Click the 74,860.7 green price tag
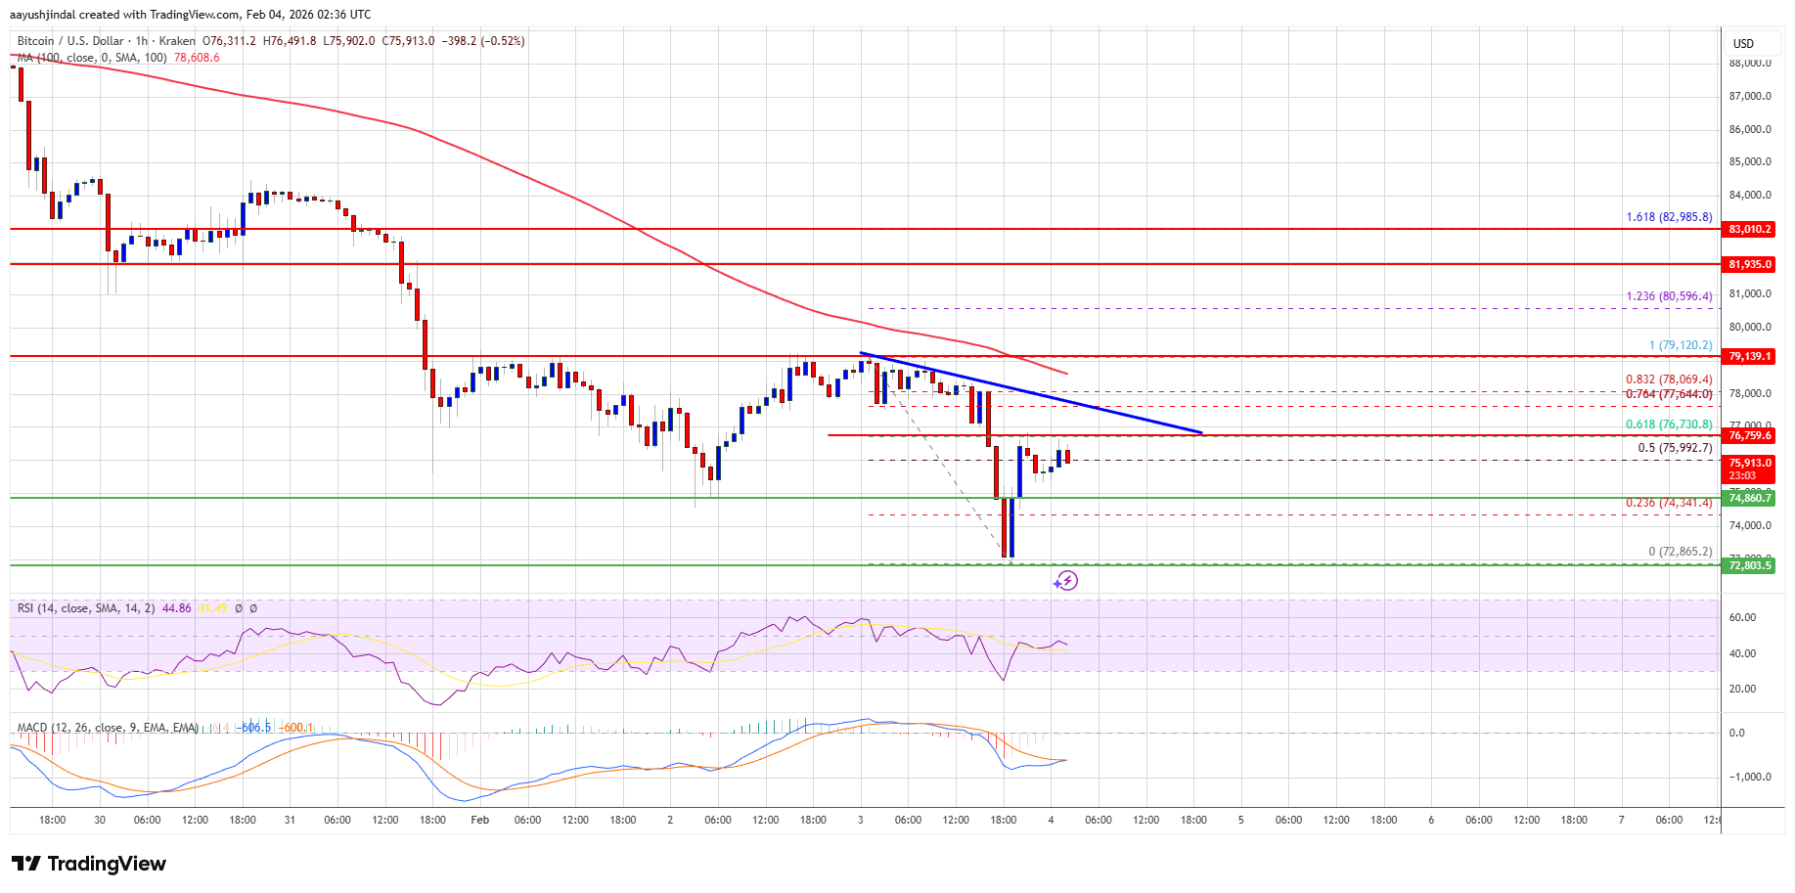The height and width of the screenshot is (893, 1795). 1750,498
